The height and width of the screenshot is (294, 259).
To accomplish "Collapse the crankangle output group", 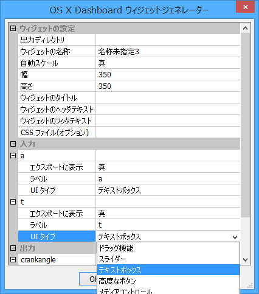I will click(13, 259).
